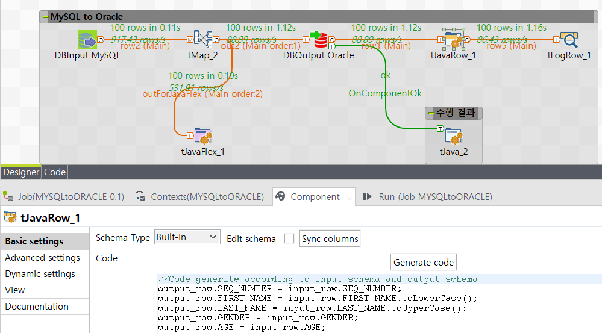Click the tLogRow_1 name label
The image size is (602, 333).
[569, 55]
